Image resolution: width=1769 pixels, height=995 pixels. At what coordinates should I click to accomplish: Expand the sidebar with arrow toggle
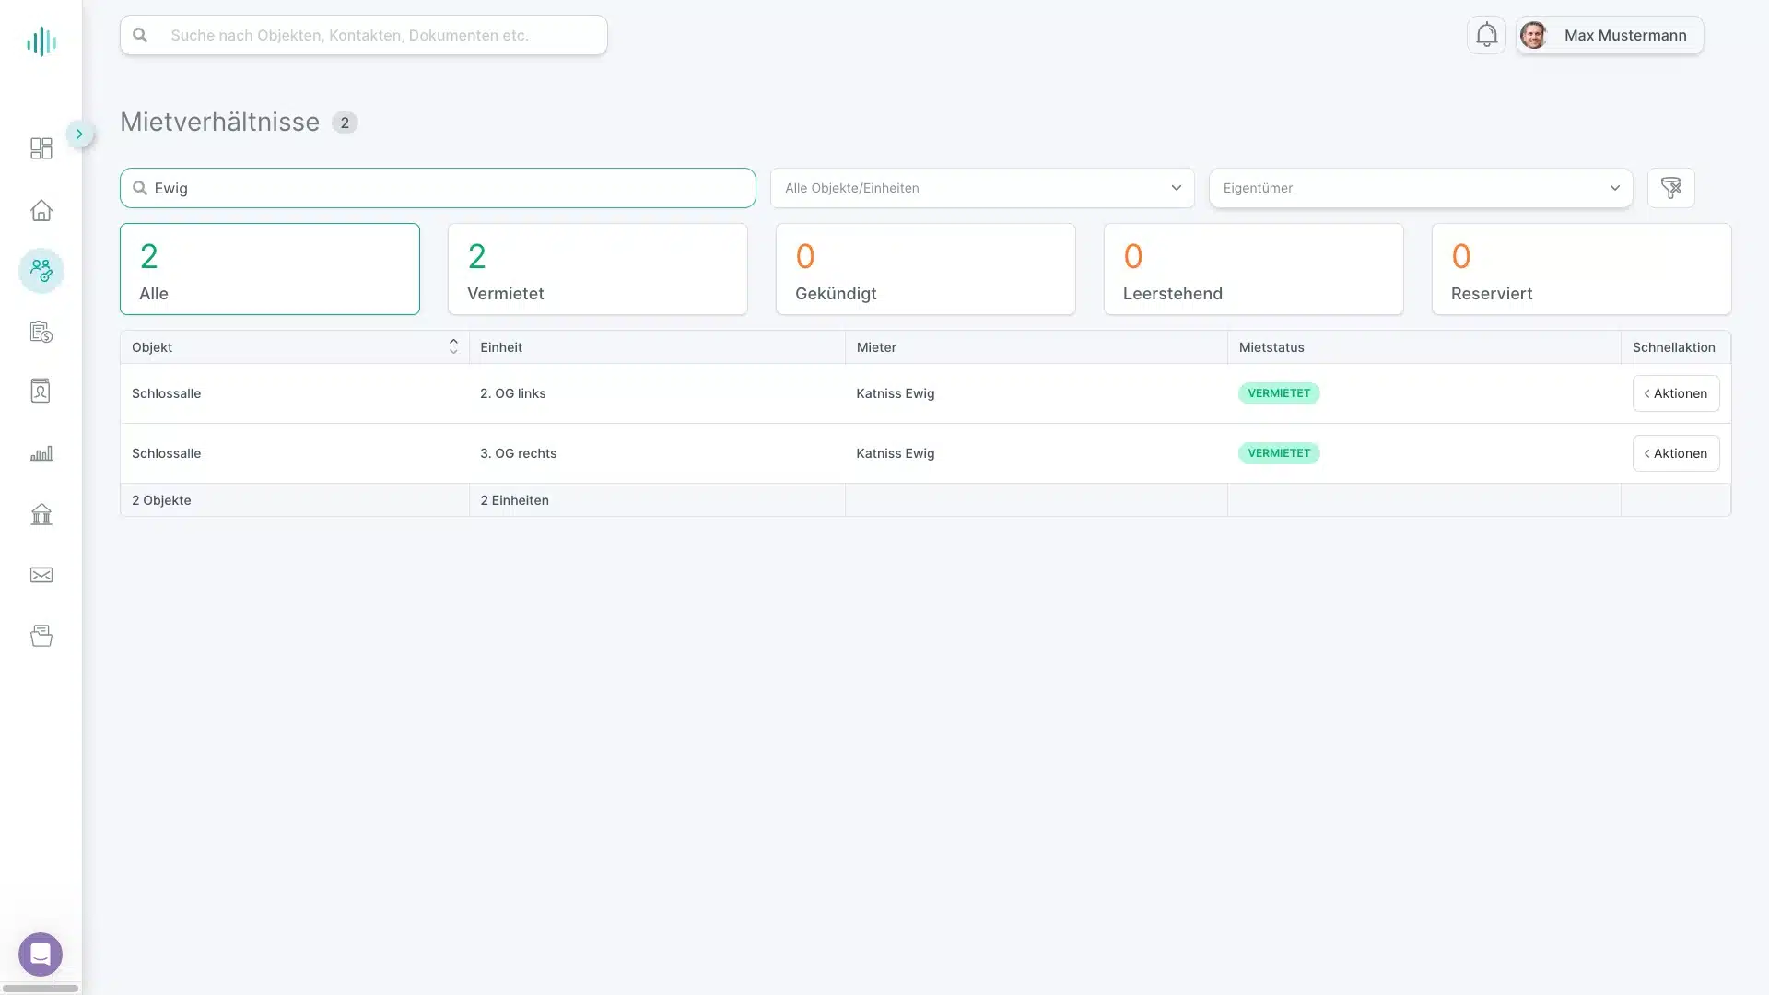point(80,134)
